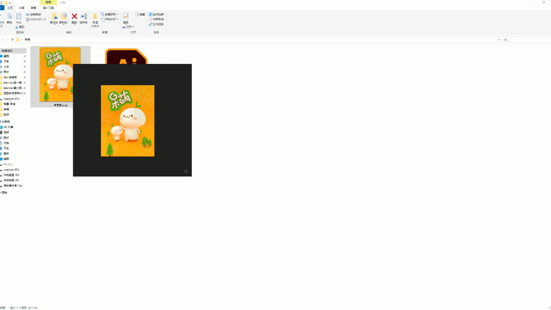The width and height of the screenshot is (551, 310).
Task: Open blender第一期 folder in sidebar
Action: click(x=13, y=83)
